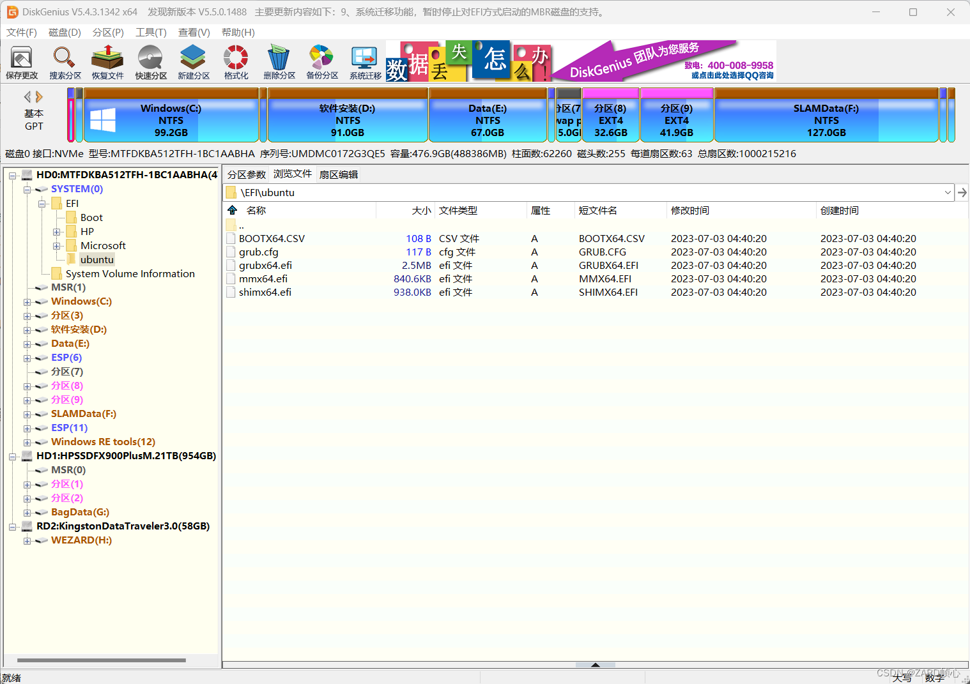970x684 pixels.
Task: Open the Help (帮助) menu
Action: point(238,32)
